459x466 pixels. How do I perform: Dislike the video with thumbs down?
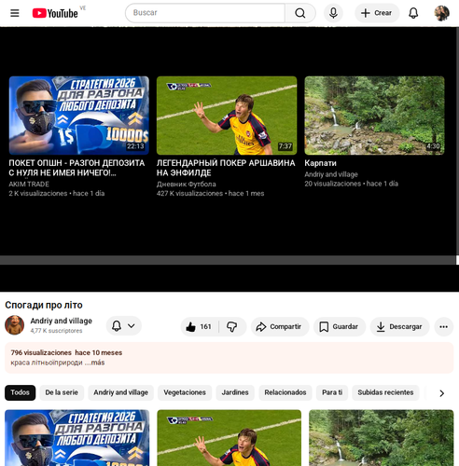click(x=232, y=327)
